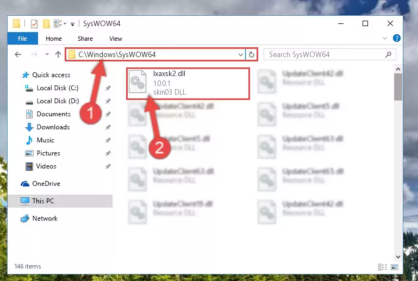Viewport: 418px width, 281px height.
Task: Close the SysWOW64 window
Action: [390, 23]
